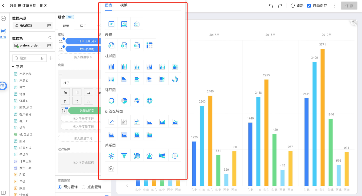
Task: Click the 刷新 refresh button
Action: point(297,6)
